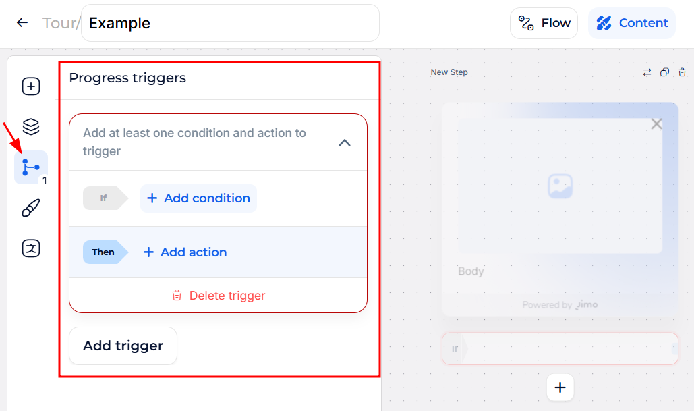Select the image placeholder in step preview
This screenshot has height=411, width=694.
(560, 186)
